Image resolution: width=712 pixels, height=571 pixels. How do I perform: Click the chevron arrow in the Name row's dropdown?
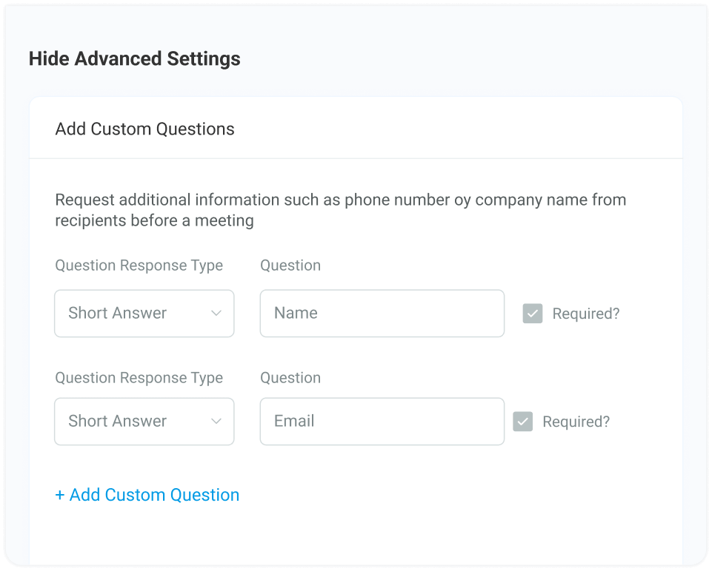point(216,314)
